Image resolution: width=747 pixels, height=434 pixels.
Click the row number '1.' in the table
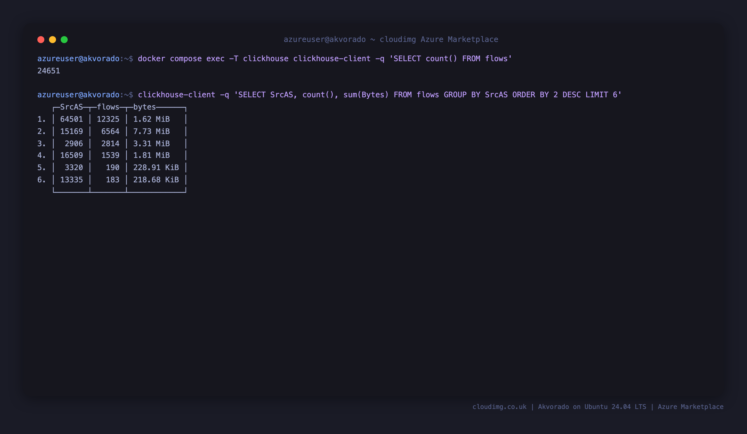point(41,119)
